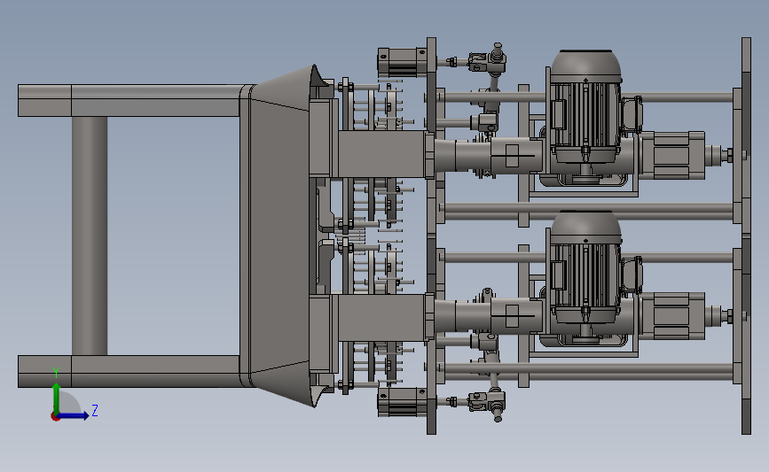
Task: Select the lower electric motor housing
Action: [585, 267]
